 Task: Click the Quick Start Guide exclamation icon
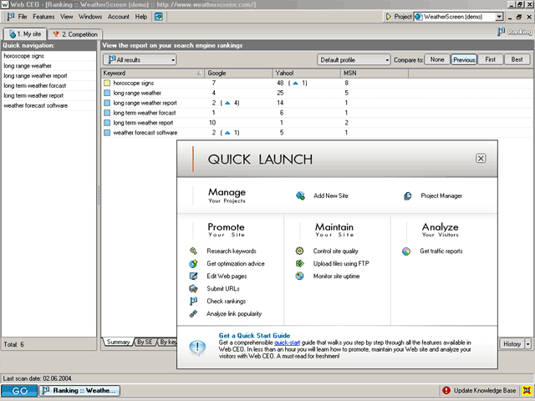point(197,348)
